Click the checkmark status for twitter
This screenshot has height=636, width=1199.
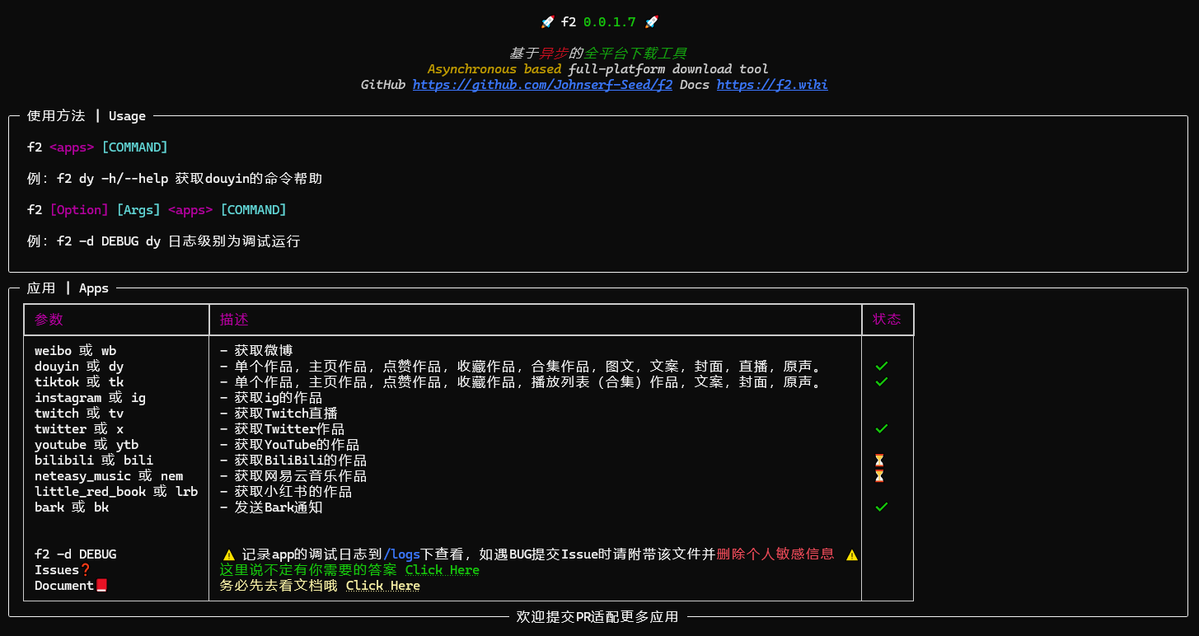(x=881, y=428)
